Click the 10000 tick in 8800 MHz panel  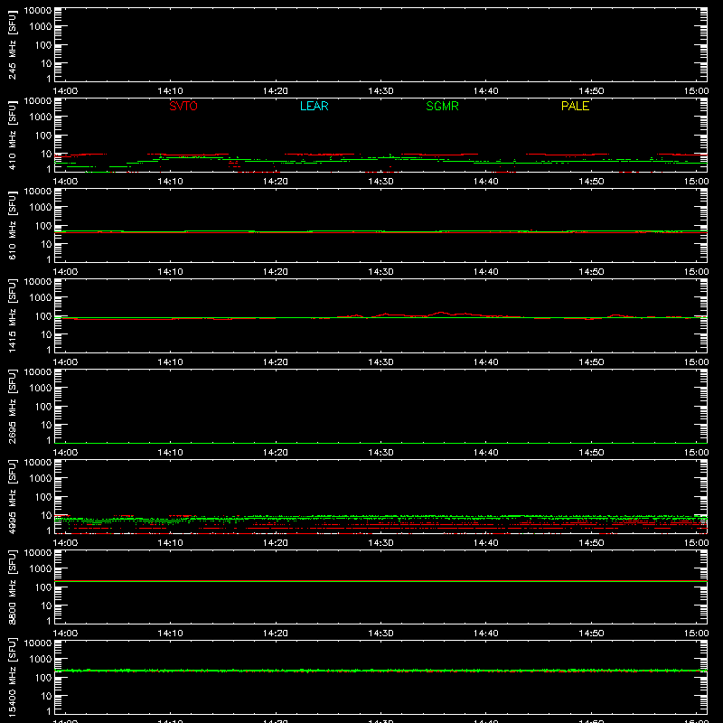38,553
